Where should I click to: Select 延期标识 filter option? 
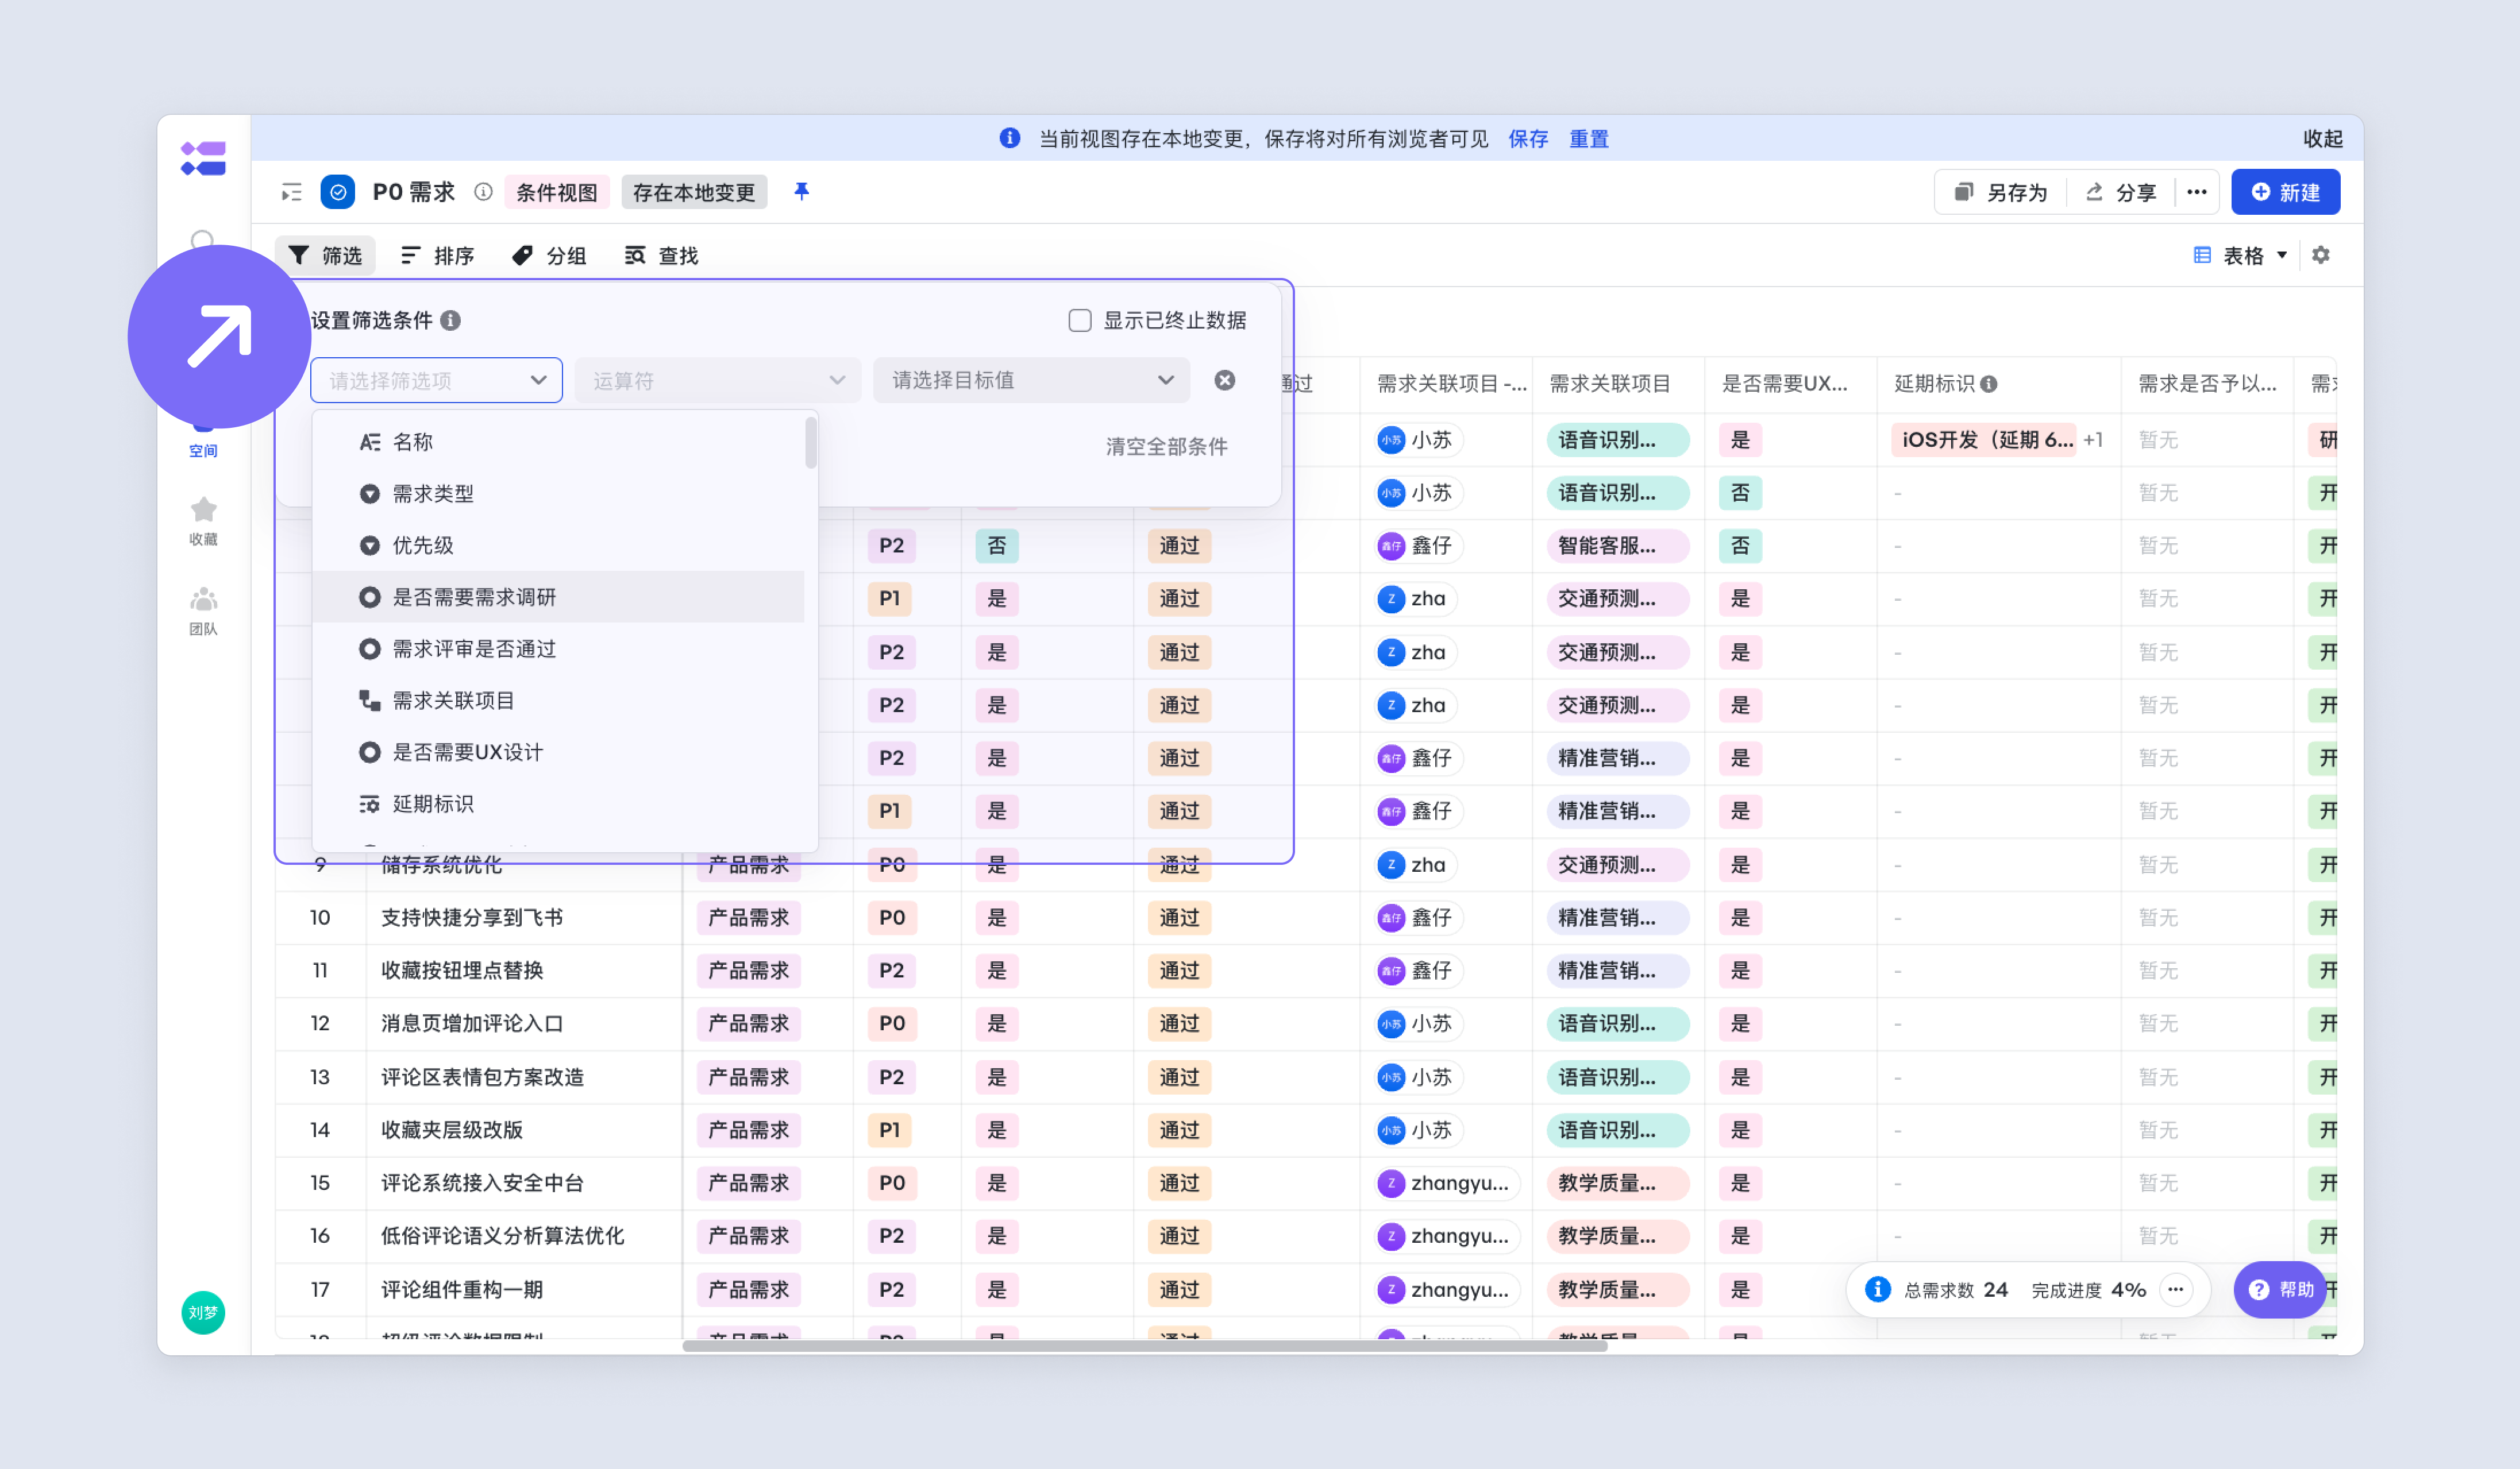(x=558, y=805)
